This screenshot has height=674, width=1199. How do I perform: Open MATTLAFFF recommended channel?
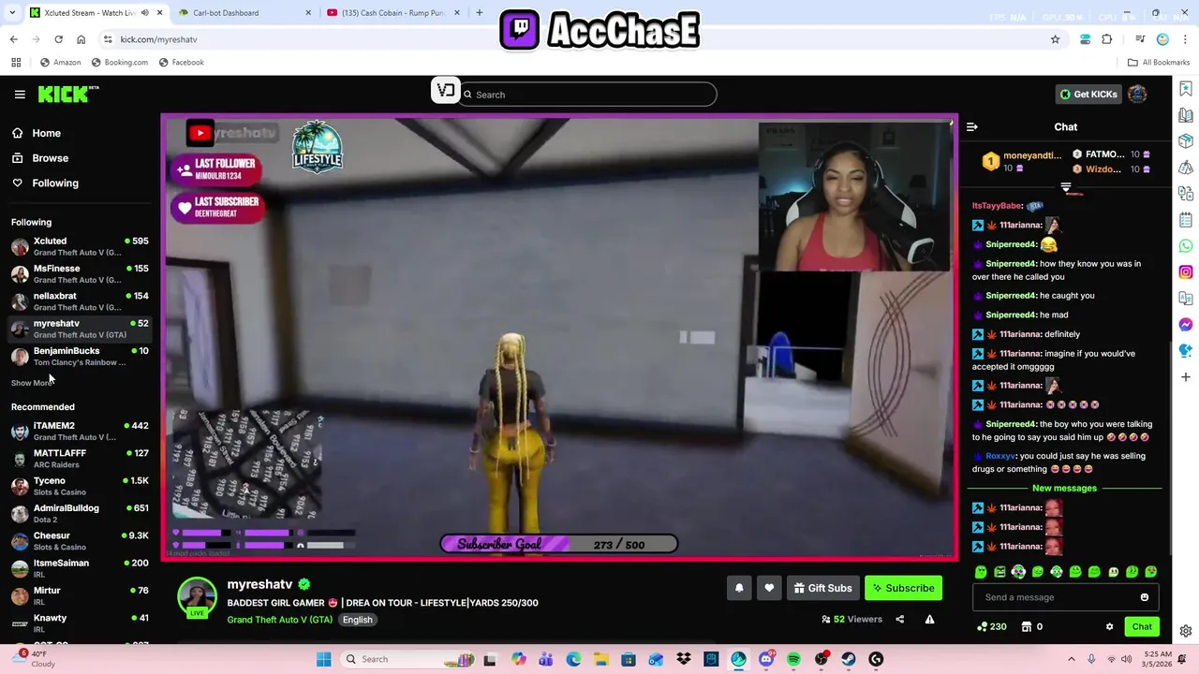81,458
